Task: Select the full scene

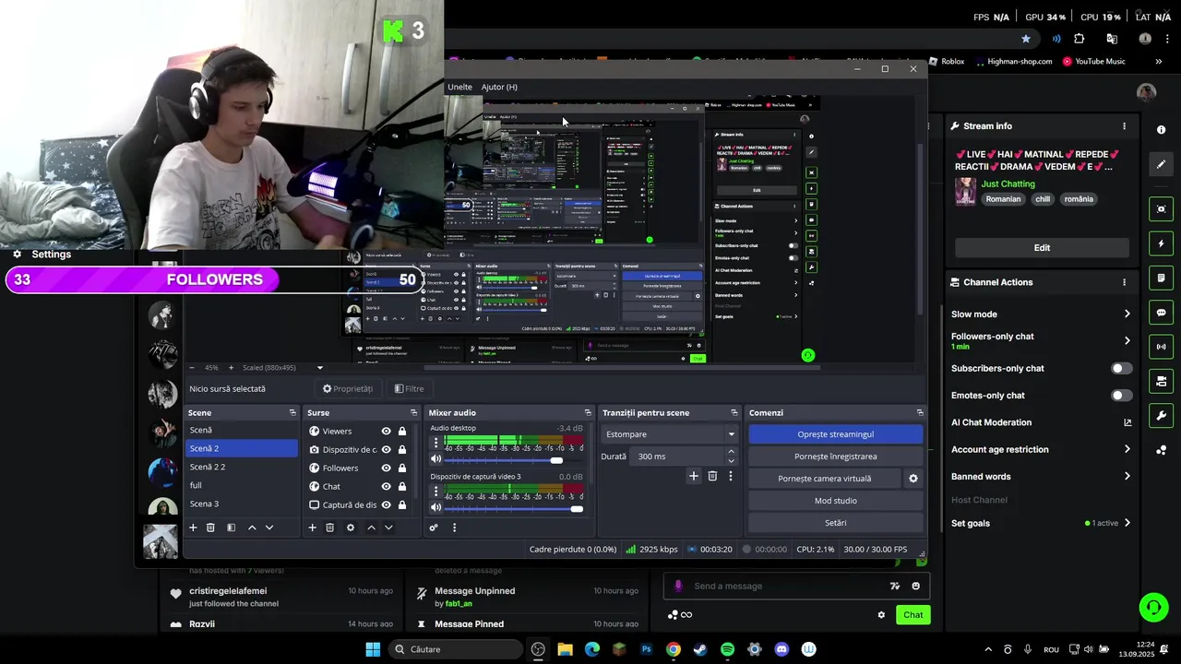Action: click(242, 485)
